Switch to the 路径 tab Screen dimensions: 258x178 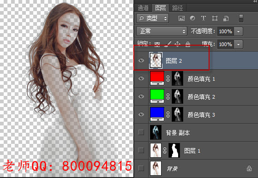177,8
